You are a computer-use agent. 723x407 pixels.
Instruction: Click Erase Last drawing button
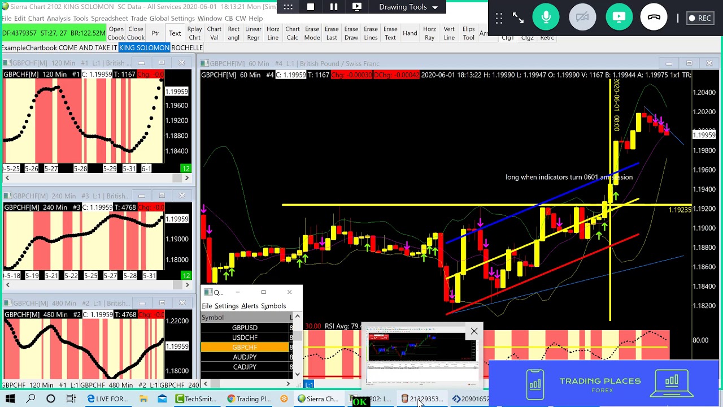click(x=332, y=33)
